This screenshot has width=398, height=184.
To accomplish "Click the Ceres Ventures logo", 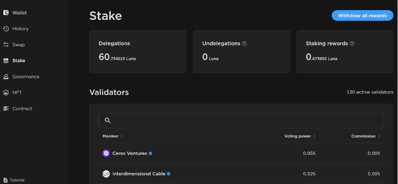I will pyautogui.click(x=106, y=153).
